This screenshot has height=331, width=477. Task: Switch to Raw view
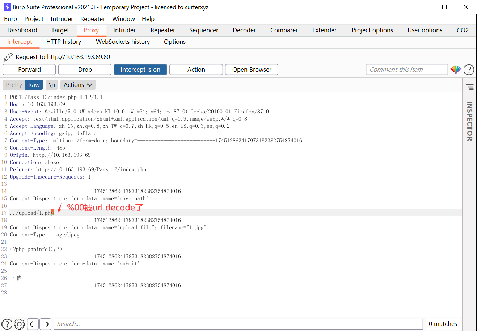(34, 85)
